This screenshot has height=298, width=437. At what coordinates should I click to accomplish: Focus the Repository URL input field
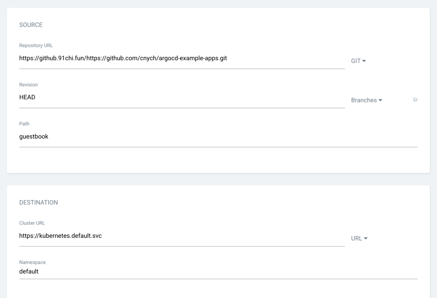[x=182, y=59]
